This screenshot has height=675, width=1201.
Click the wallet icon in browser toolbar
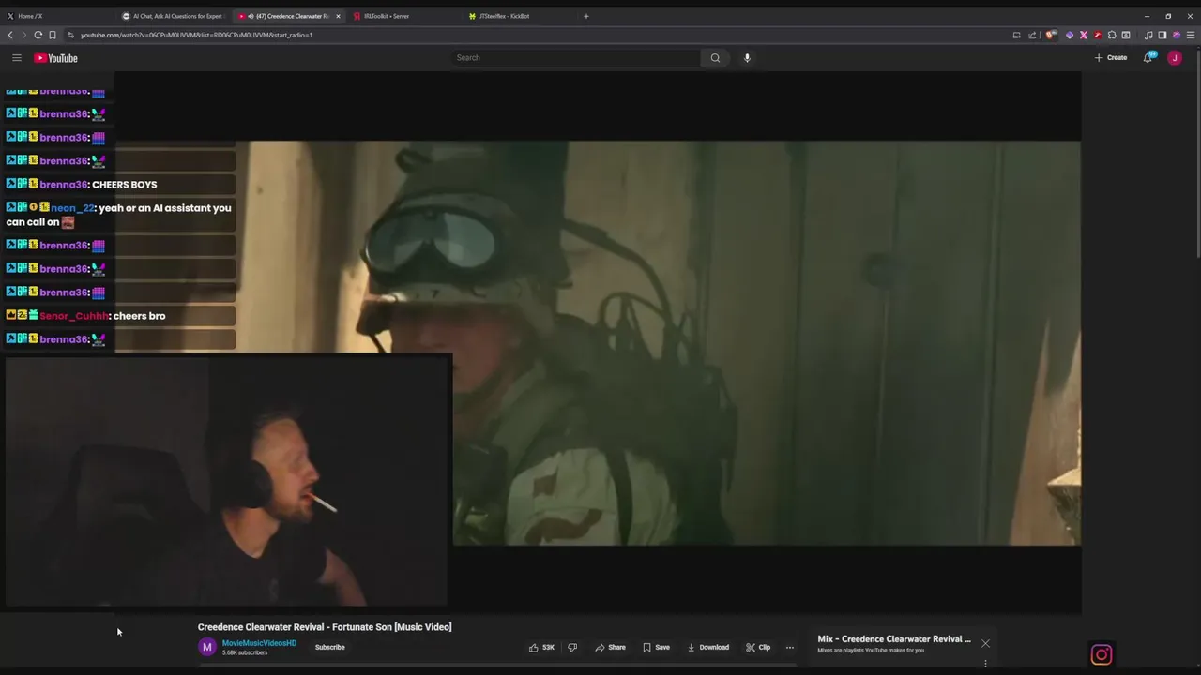coord(1126,35)
